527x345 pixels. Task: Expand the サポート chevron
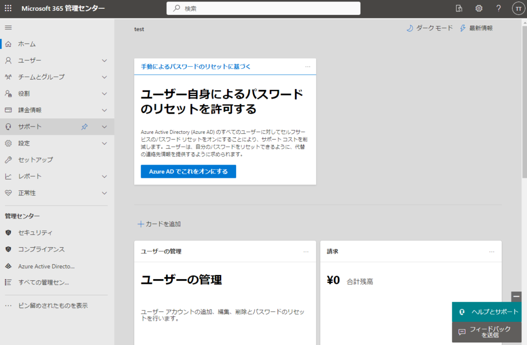pyautogui.click(x=104, y=126)
